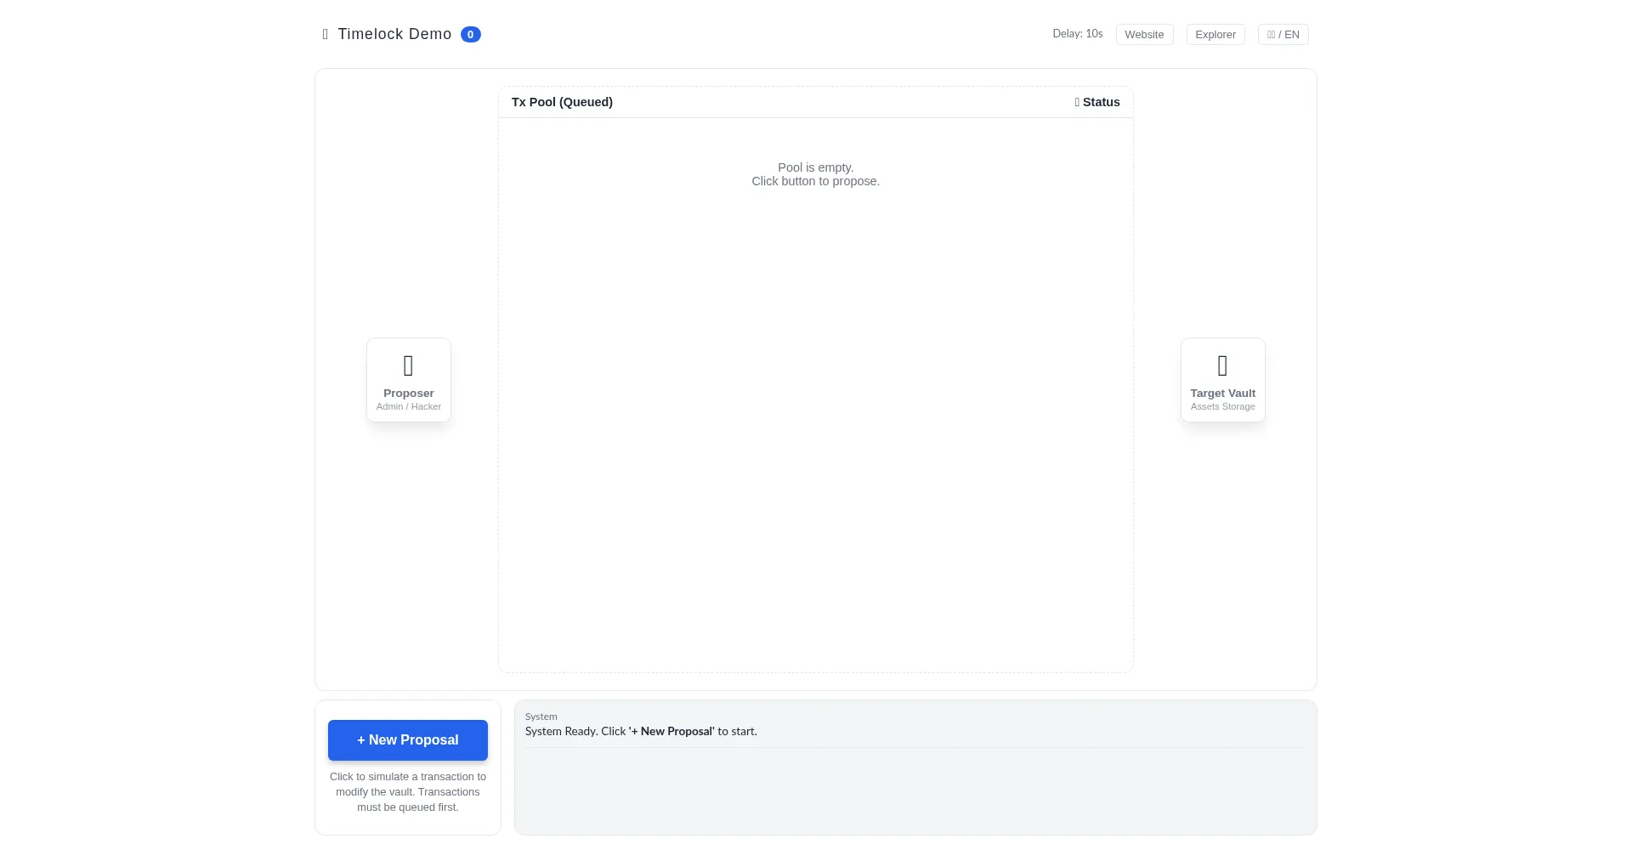Click the help text below New Proposal
The image size is (1632, 844).
pos(408,791)
